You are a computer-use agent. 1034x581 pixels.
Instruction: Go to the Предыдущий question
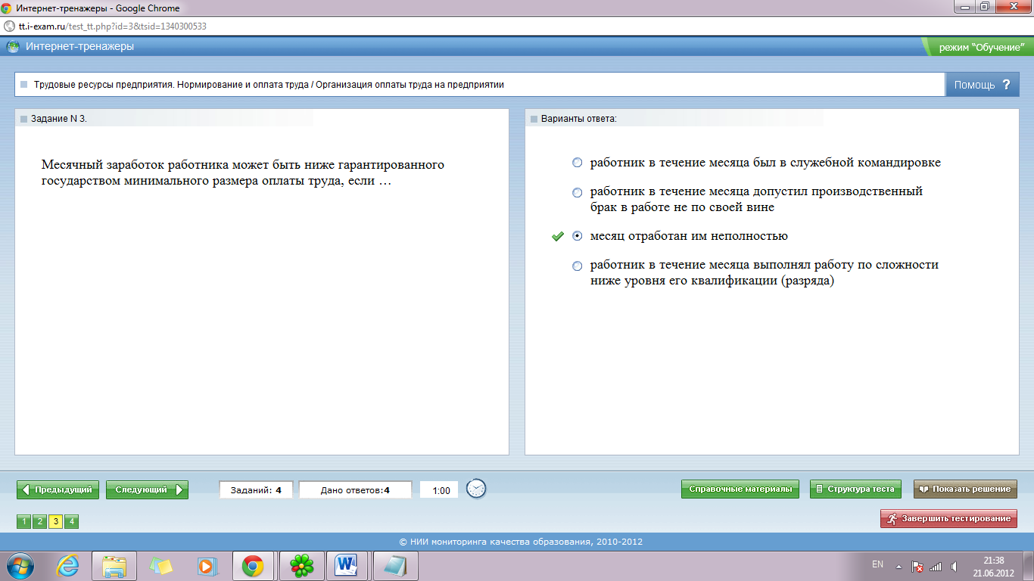tap(58, 489)
